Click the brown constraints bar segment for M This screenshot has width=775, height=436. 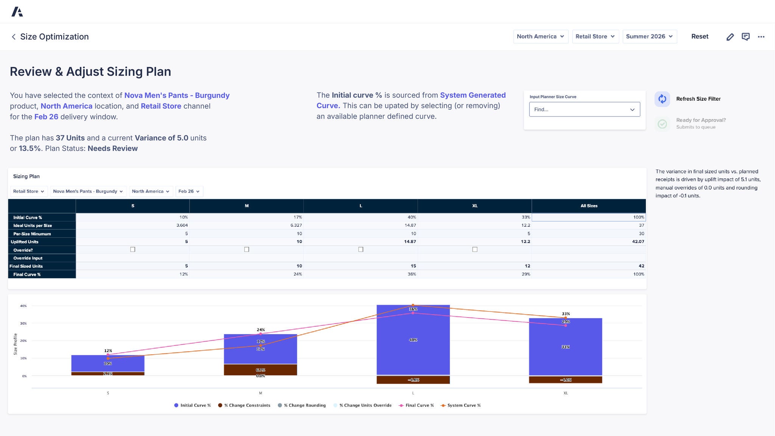(260, 370)
